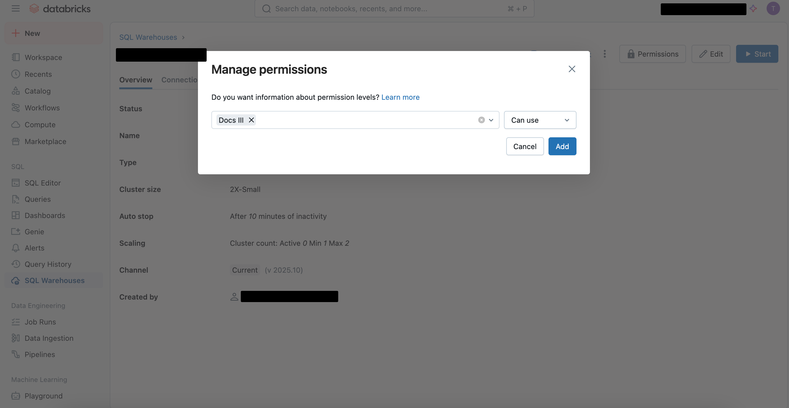Open Workflows in the sidebar
This screenshot has width=789, height=408.
tap(53, 108)
